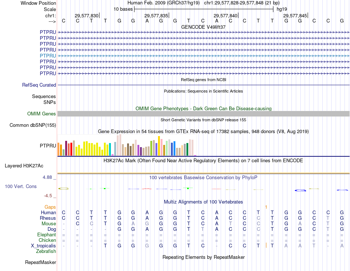Open the RefSeq genes from NCBI title
Screen dimensions: 350x271
pos(203,80)
